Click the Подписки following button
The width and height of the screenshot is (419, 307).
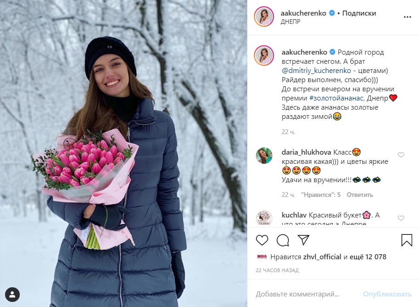tap(359, 13)
